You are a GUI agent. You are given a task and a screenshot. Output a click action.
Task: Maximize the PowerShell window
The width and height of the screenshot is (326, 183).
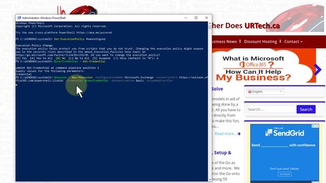(196, 18)
